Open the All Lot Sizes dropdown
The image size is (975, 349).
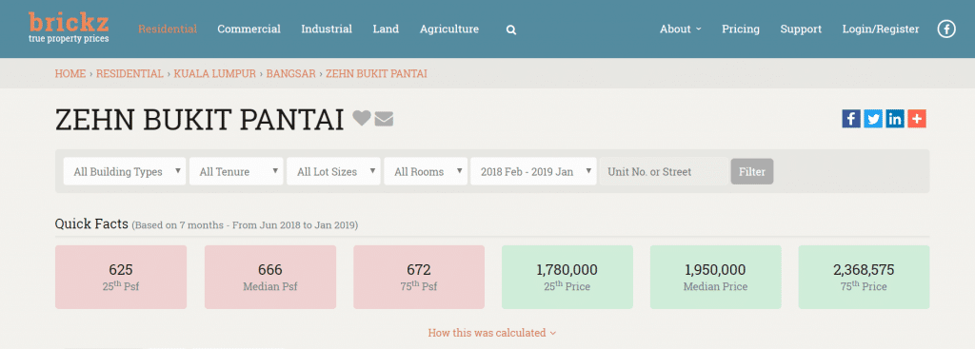pos(333,171)
